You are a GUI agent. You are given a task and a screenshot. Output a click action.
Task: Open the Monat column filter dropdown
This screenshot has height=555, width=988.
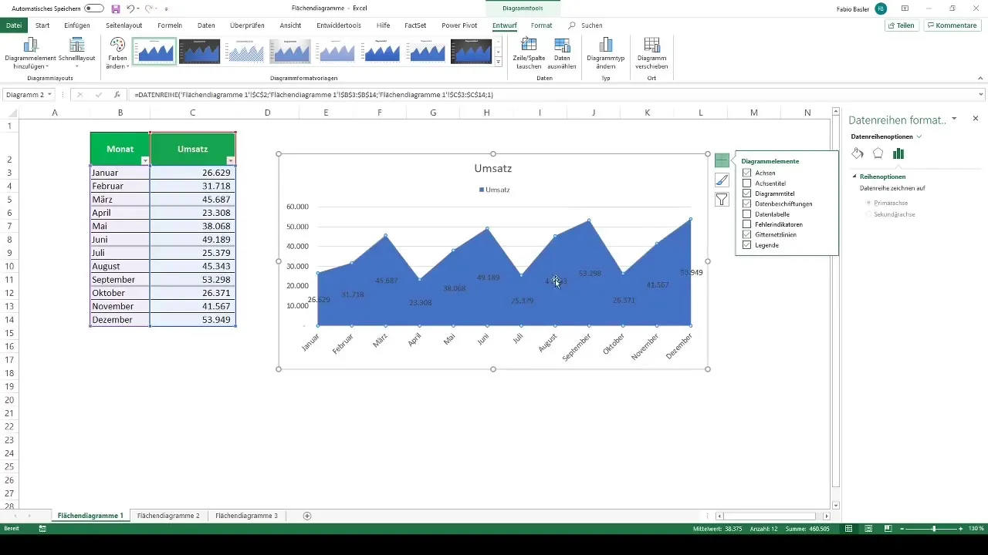144,160
